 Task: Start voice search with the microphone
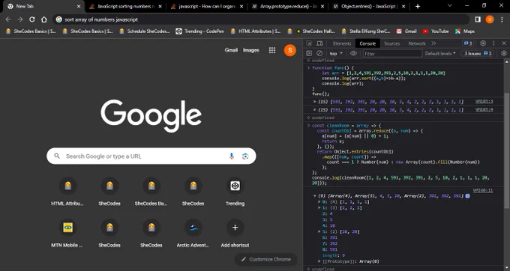(x=232, y=156)
